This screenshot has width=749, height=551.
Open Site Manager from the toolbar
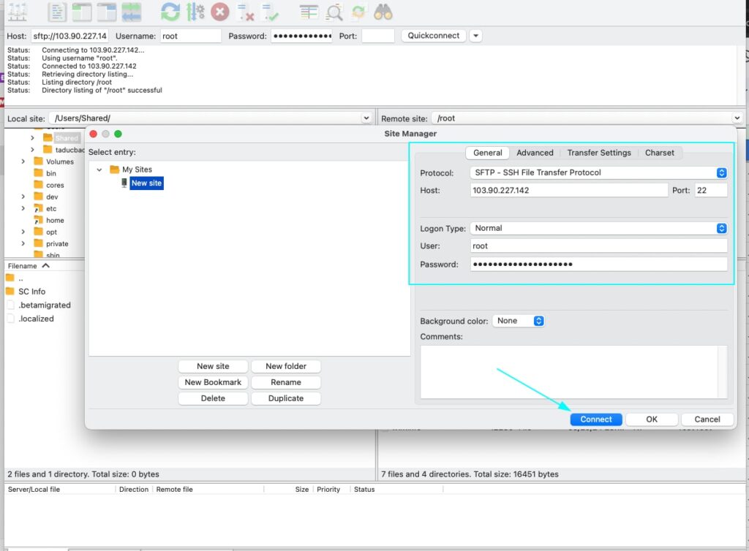click(x=16, y=12)
